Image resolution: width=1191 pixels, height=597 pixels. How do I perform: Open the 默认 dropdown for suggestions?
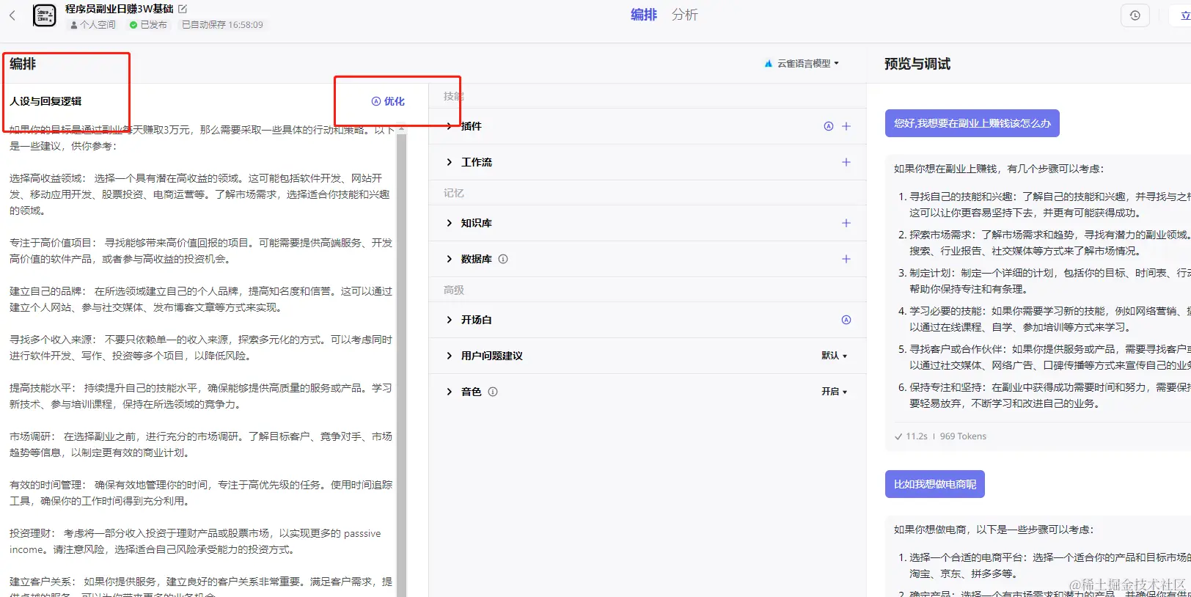coord(835,356)
